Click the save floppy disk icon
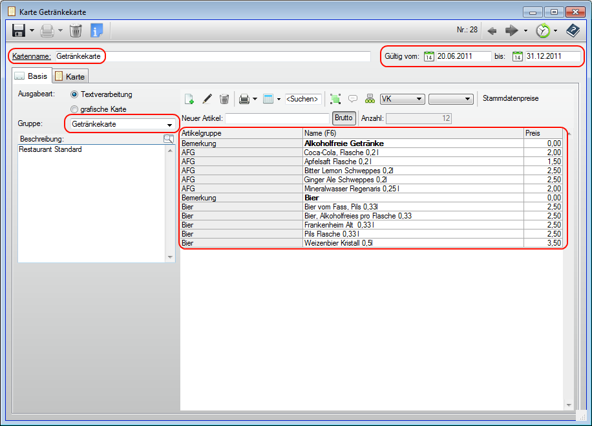This screenshot has width=592, height=426. pyautogui.click(x=19, y=30)
